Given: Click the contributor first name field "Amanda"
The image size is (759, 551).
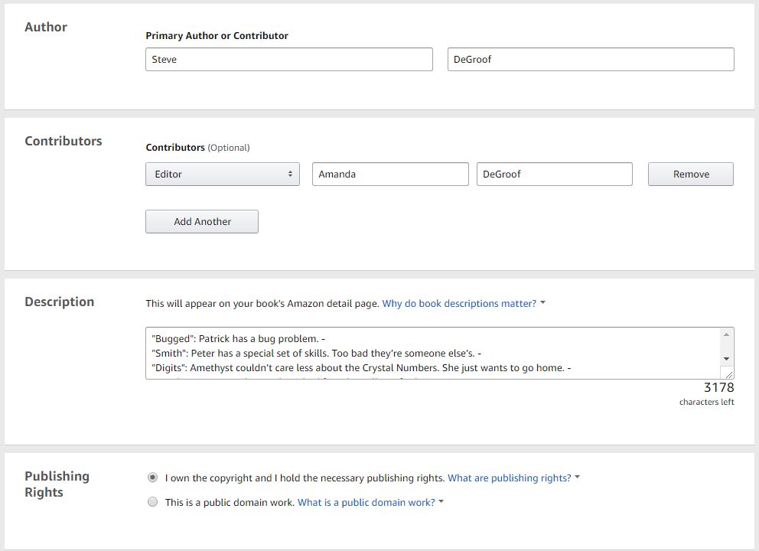Looking at the screenshot, I should pyautogui.click(x=389, y=174).
